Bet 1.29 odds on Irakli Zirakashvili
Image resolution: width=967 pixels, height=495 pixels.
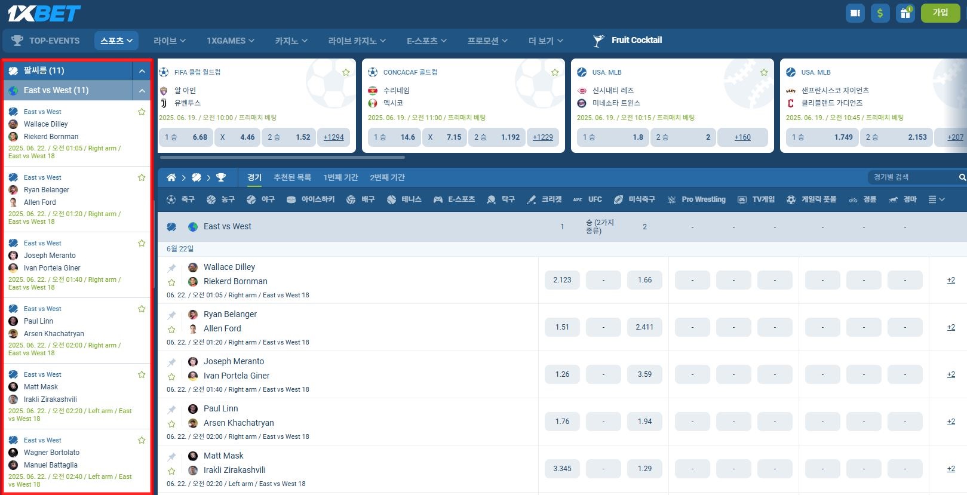tap(644, 469)
